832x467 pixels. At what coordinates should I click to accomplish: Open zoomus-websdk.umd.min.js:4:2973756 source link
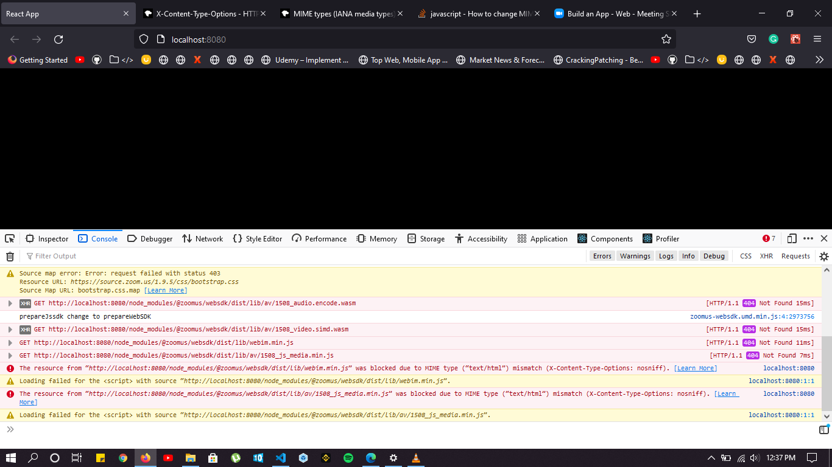[x=752, y=316]
